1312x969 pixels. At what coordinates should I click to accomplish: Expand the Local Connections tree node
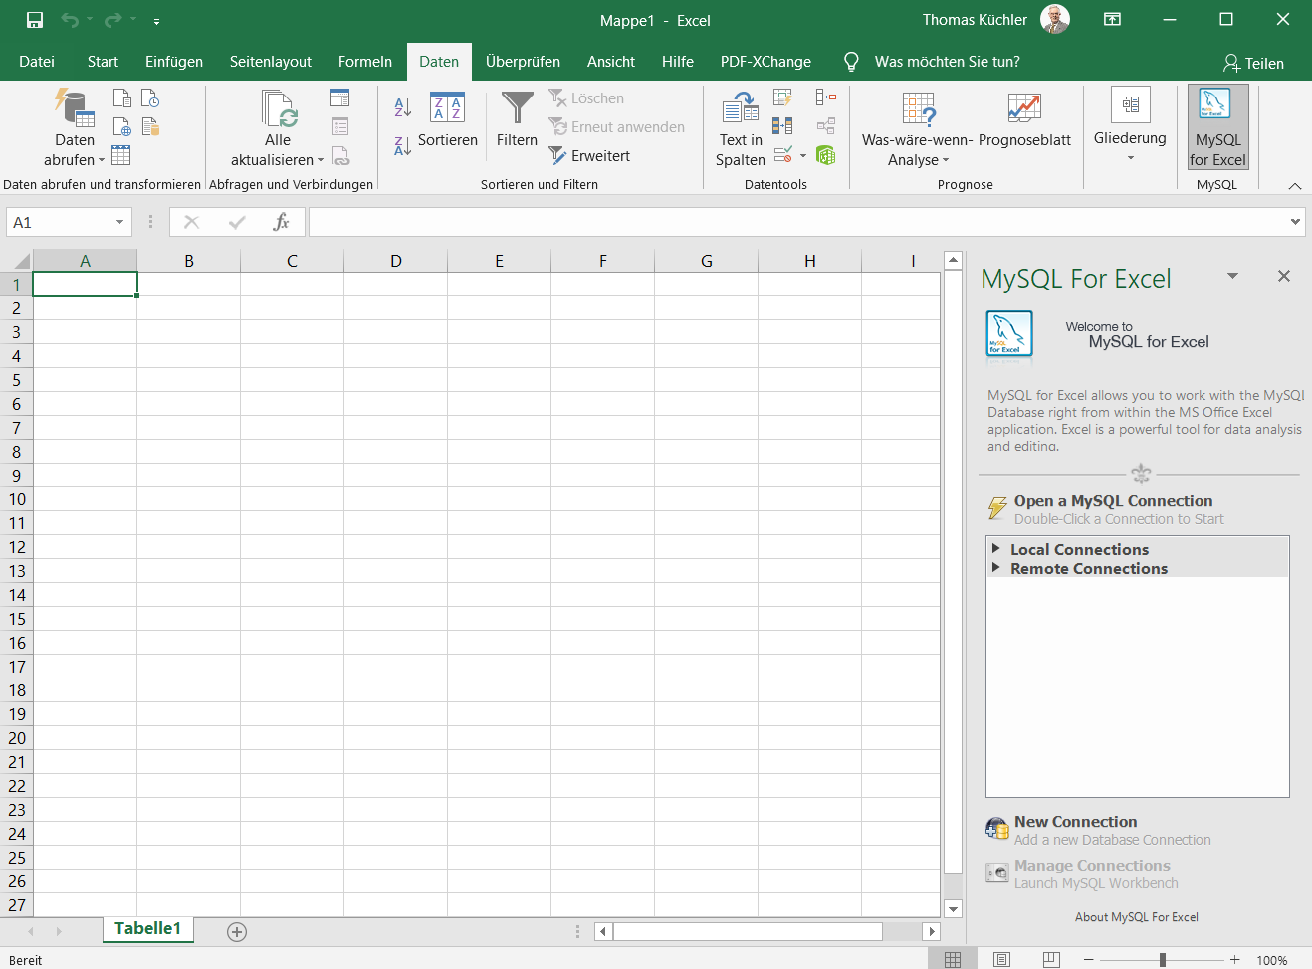[x=995, y=548]
